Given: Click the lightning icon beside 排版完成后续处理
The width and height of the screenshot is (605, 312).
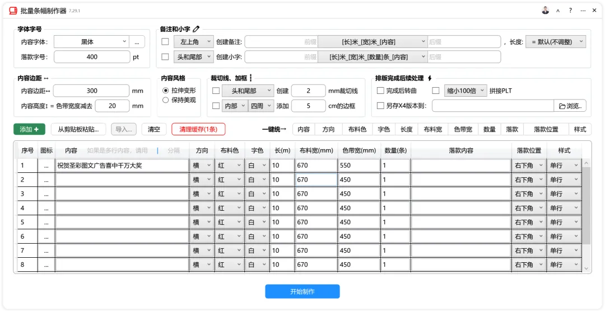Looking at the screenshot, I should [x=430, y=78].
